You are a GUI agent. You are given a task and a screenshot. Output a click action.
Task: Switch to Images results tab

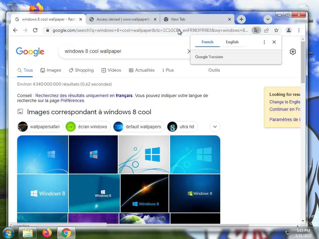[x=51, y=70]
